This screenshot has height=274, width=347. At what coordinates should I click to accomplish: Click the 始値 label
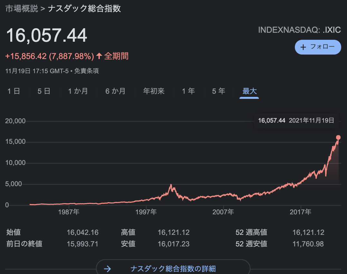14,232
